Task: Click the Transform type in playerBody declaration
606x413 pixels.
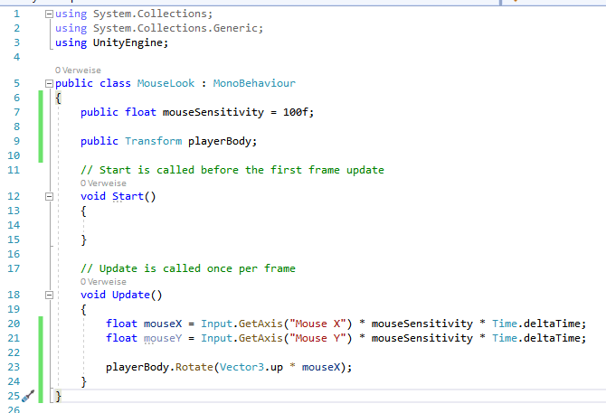Action: 153,140
